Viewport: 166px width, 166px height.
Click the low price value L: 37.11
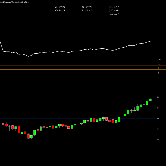coord(87,11)
